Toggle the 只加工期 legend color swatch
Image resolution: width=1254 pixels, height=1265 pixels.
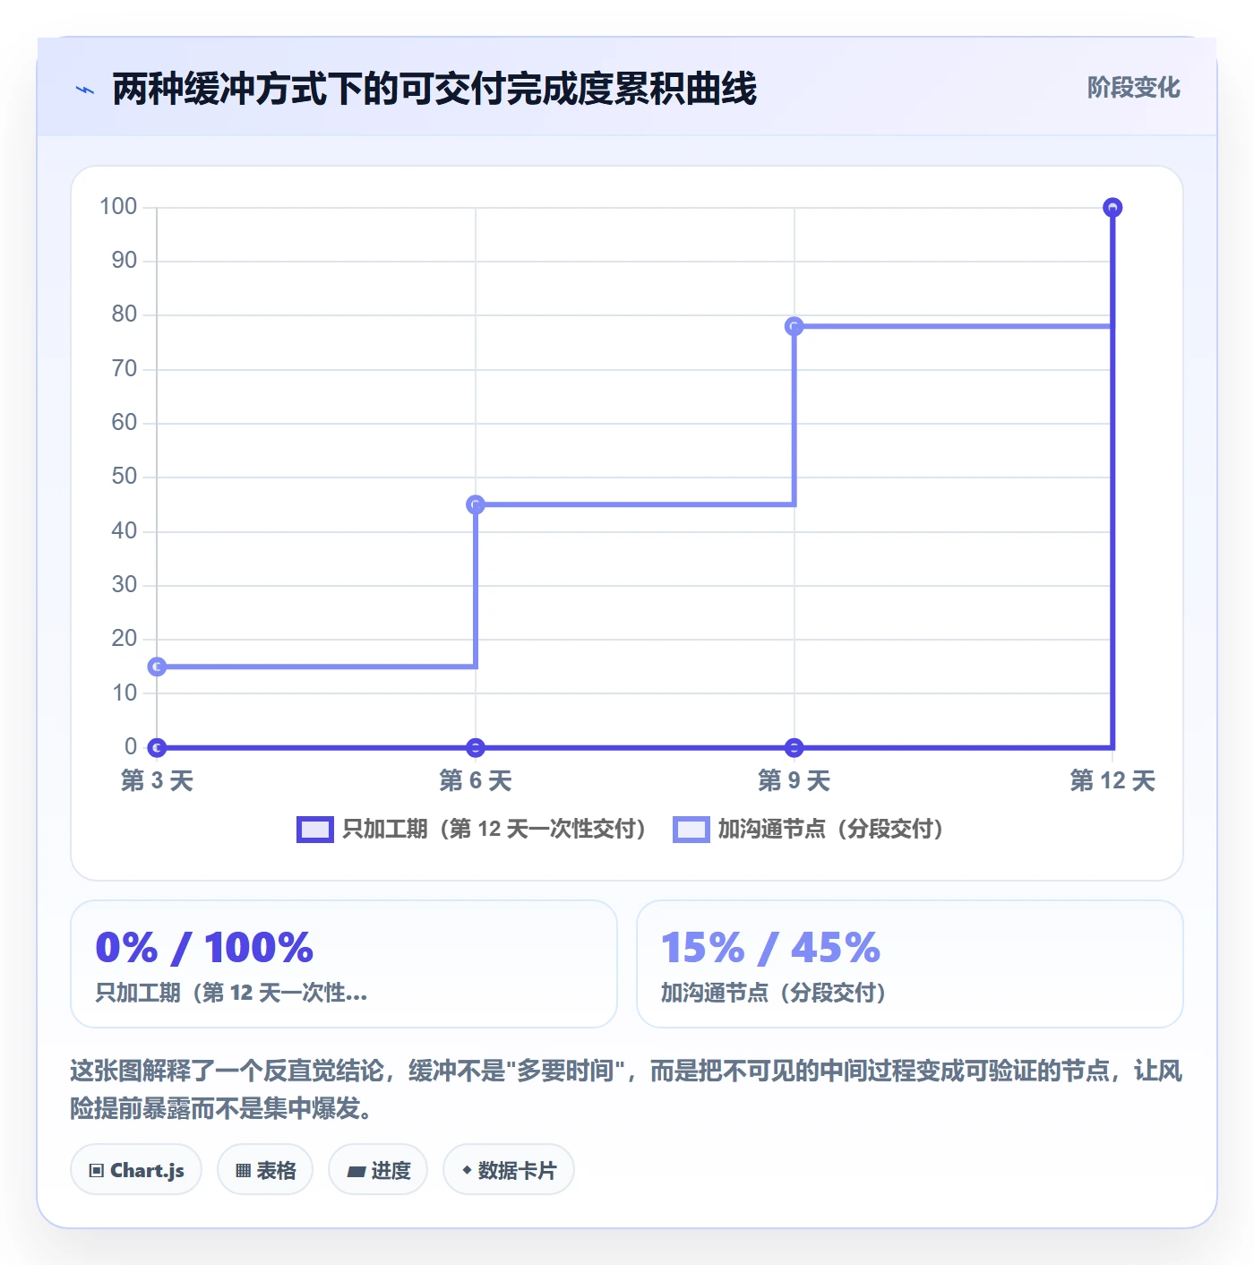(315, 830)
